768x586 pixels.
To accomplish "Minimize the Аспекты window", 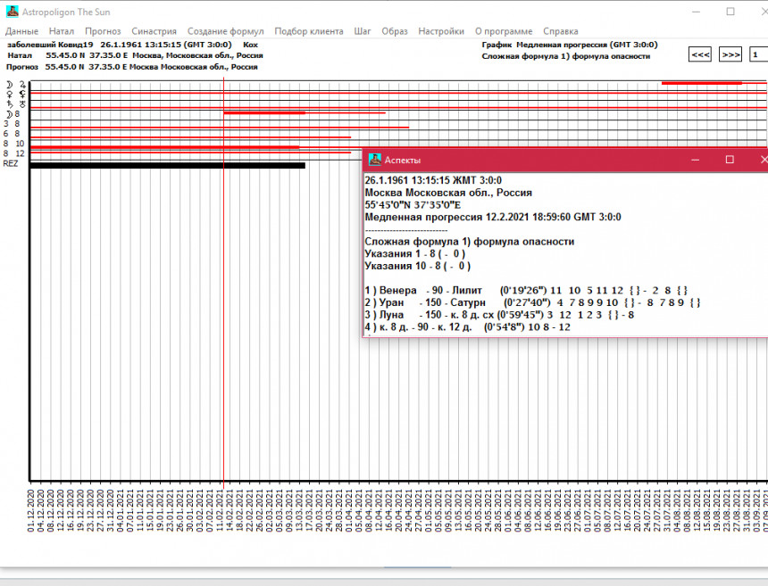I will tap(695, 160).
